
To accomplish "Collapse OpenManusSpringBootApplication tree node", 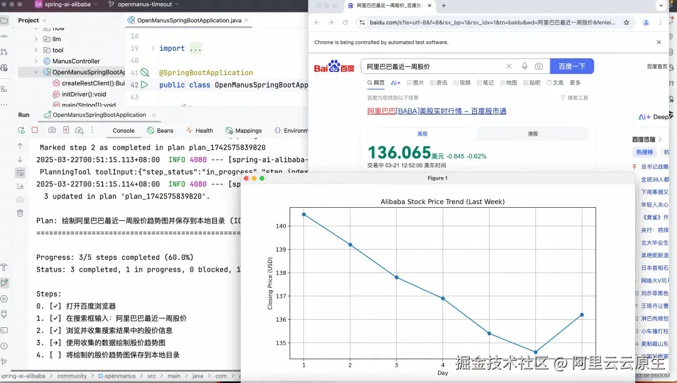I will (36, 73).
